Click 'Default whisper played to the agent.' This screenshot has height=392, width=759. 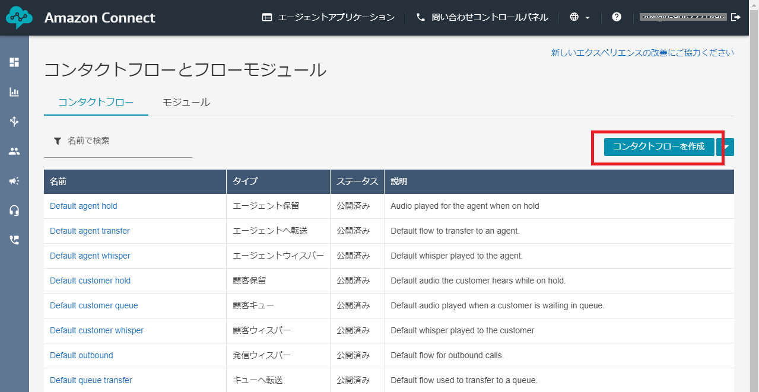(x=457, y=256)
